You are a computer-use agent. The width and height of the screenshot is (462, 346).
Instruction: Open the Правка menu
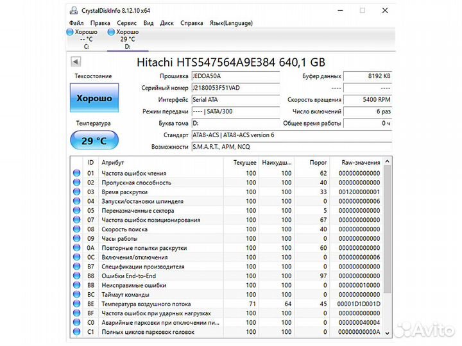tap(100, 23)
